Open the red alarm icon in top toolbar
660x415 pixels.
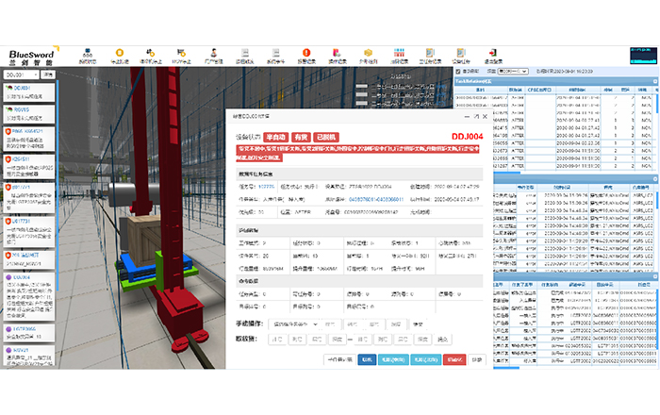pyautogui.click(x=306, y=54)
